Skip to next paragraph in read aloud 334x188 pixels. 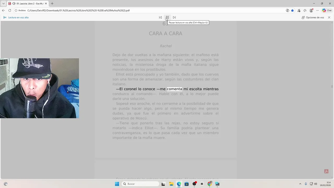tap(174, 17)
